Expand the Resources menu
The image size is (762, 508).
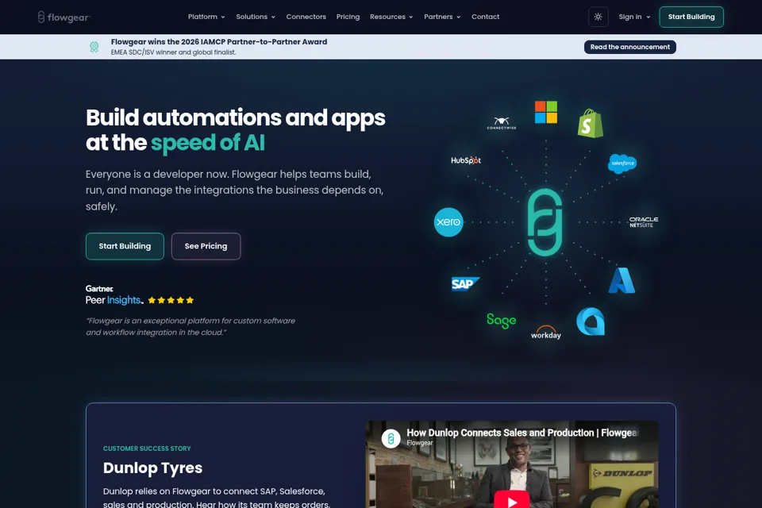[391, 17]
